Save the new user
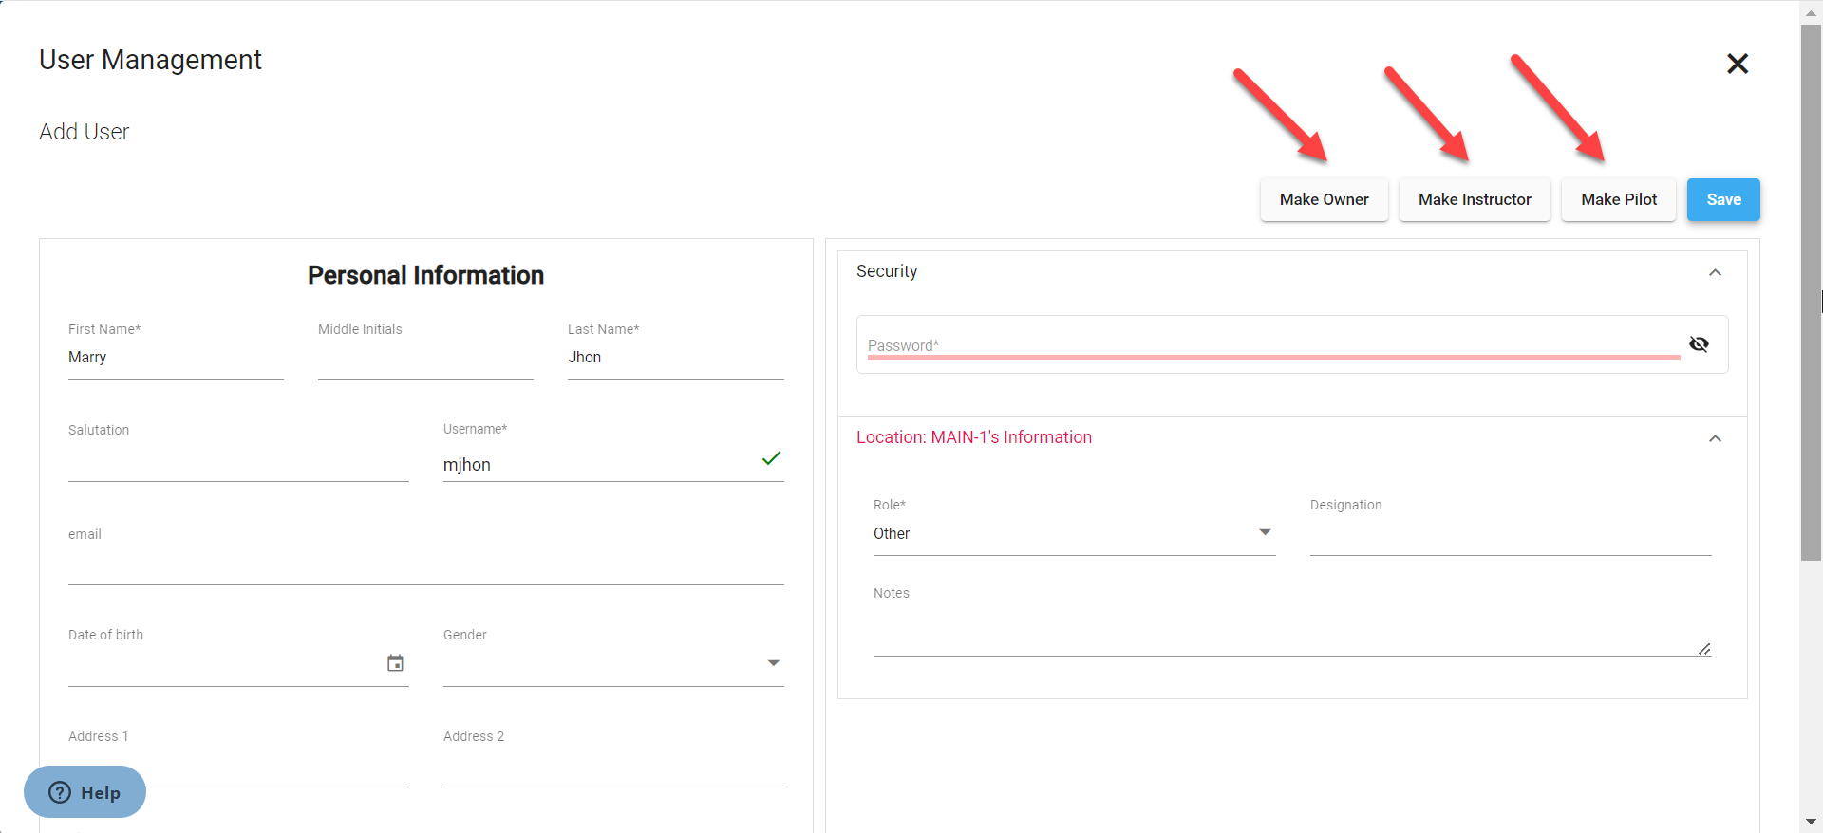This screenshot has height=833, width=1823. [x=1722, y=200]
